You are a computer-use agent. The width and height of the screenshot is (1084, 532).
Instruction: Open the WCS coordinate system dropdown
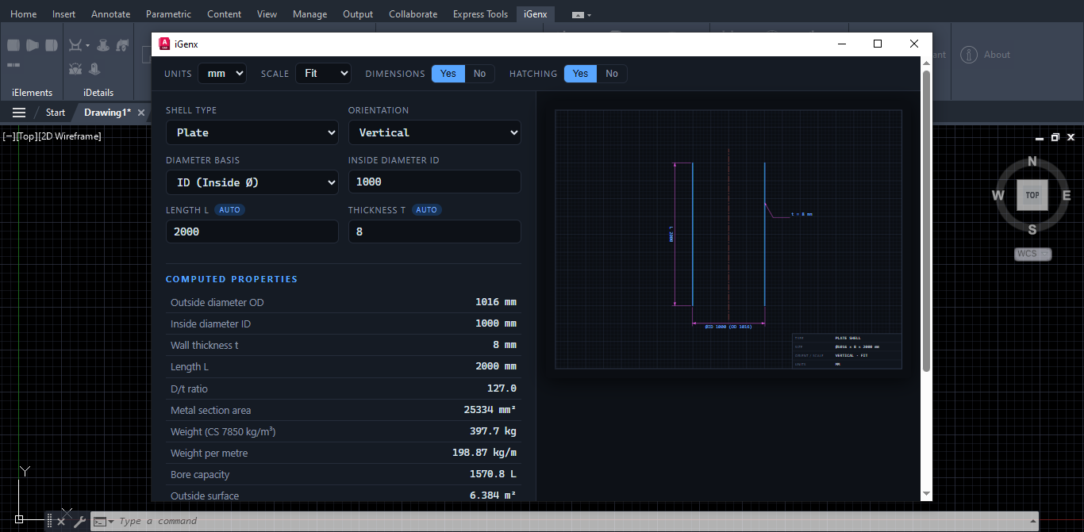pos(1033,255)
